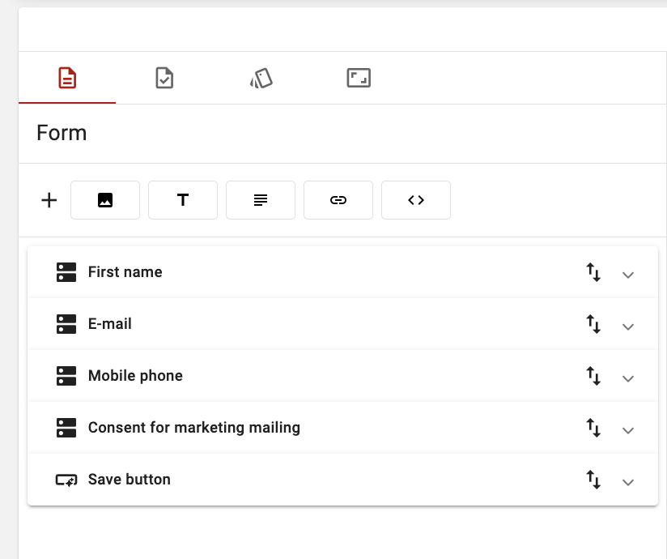Screen dimensions: 667x559
Task: Insert a text element using the T icon
Action: (x=183, y=199)
